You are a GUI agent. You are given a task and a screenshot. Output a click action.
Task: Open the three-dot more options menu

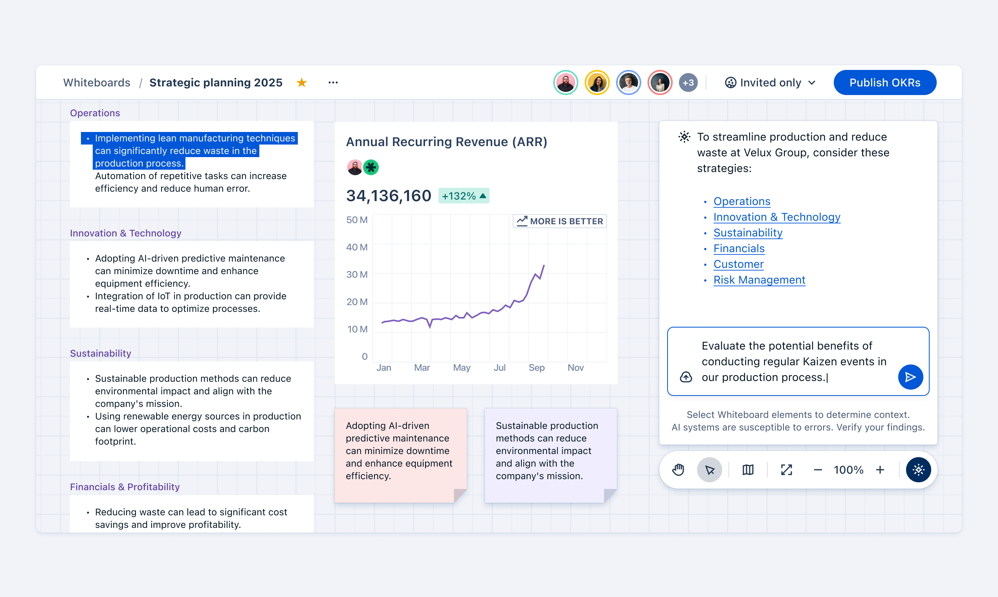coord(333,82)
